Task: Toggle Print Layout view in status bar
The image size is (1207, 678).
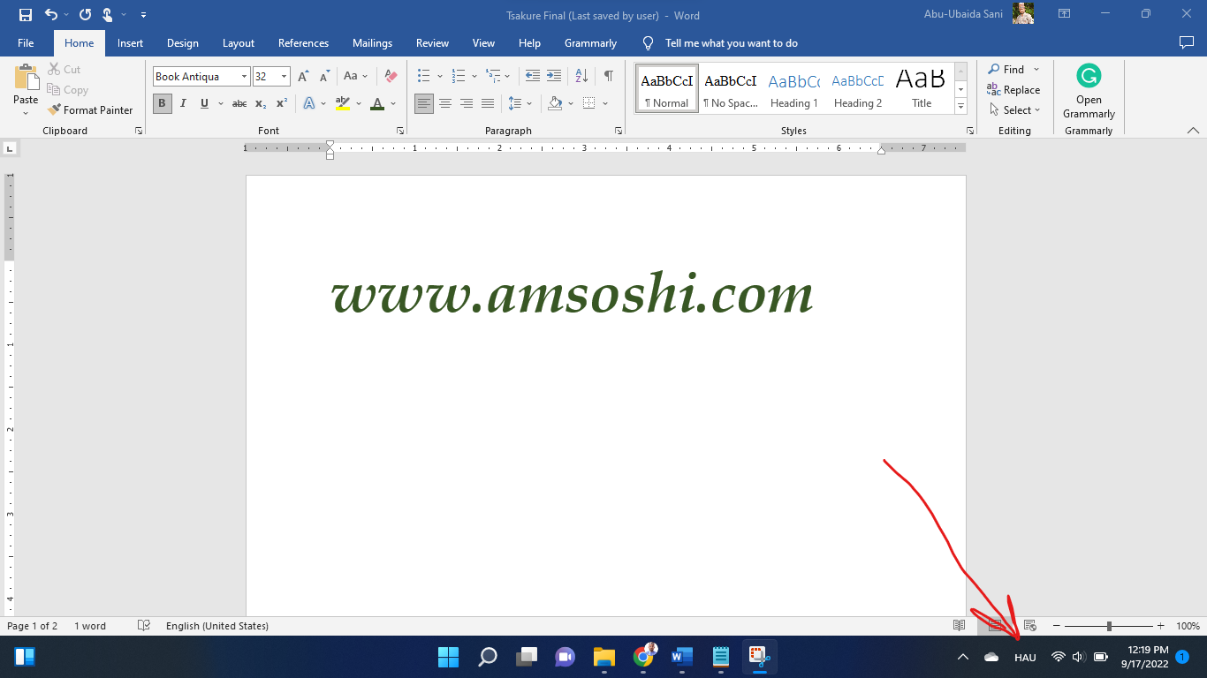Action: click(995, 626)
